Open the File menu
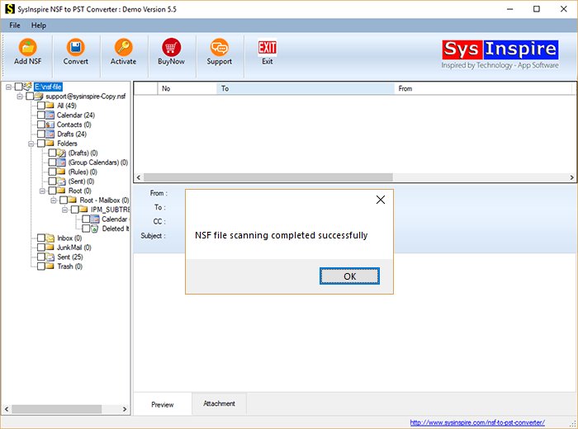This screenshot has height=429, width=578. point(15,26)
